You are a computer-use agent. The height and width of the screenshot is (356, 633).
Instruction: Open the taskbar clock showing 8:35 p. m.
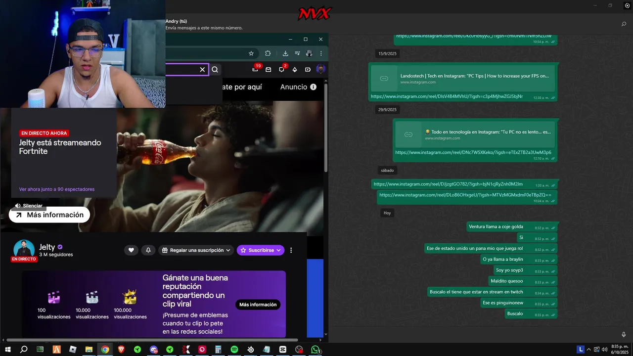pos(620,350)
